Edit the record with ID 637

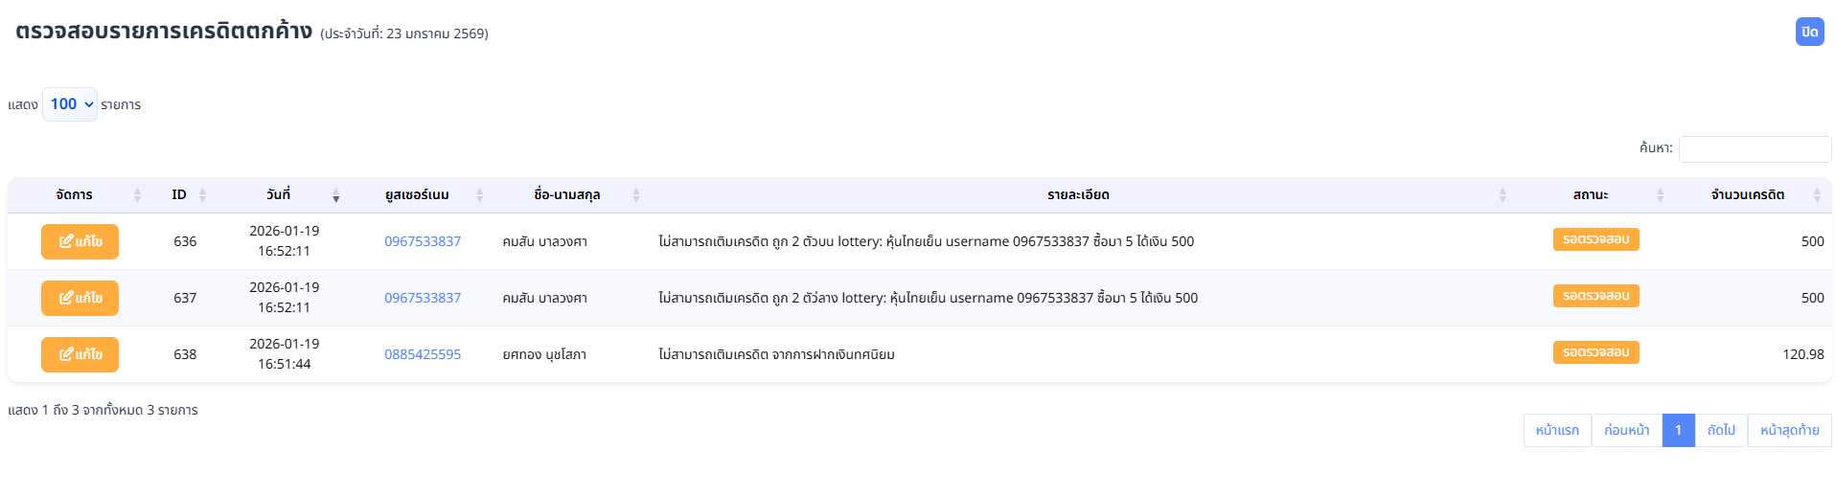[x=80, y=298]
